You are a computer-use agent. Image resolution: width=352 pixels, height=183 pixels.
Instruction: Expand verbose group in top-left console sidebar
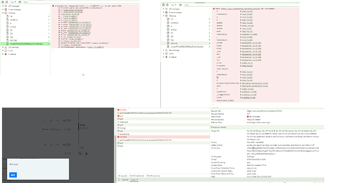3,54
